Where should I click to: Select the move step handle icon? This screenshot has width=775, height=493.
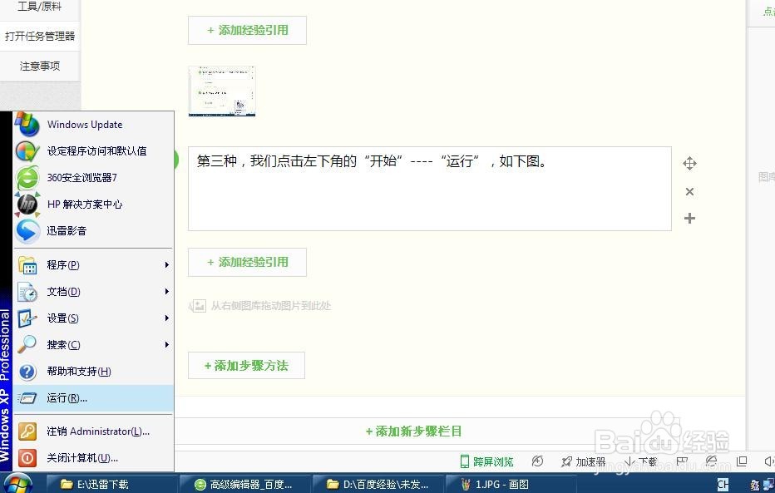point(689,163)
